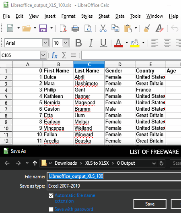Open font size dropdown

coord(66,43)
